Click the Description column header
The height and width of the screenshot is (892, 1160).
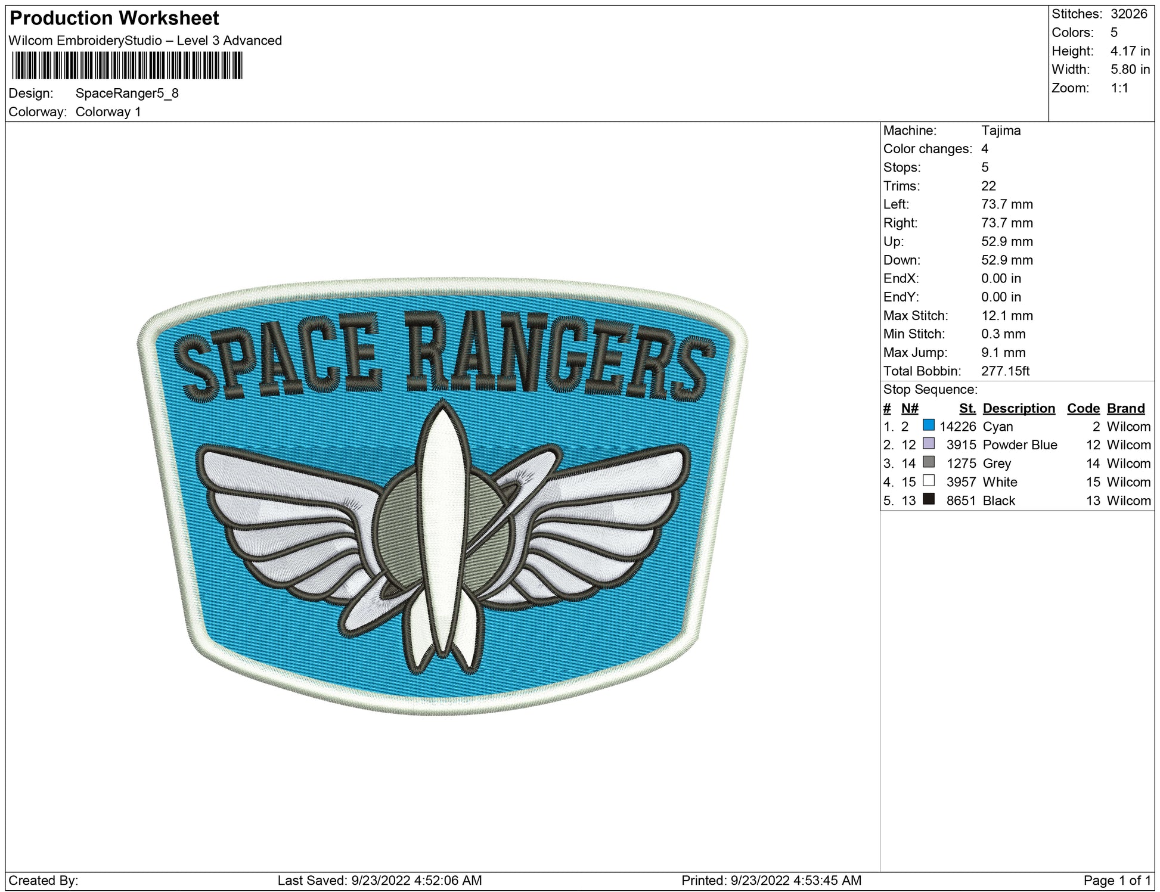click(x=1018, y=408)
